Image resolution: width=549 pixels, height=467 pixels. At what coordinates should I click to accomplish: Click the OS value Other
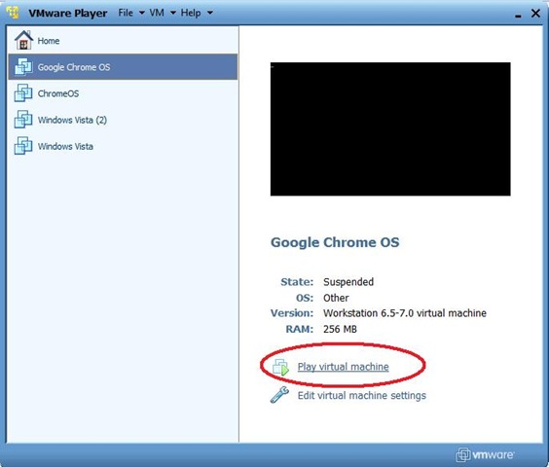(x=336, y=298)
